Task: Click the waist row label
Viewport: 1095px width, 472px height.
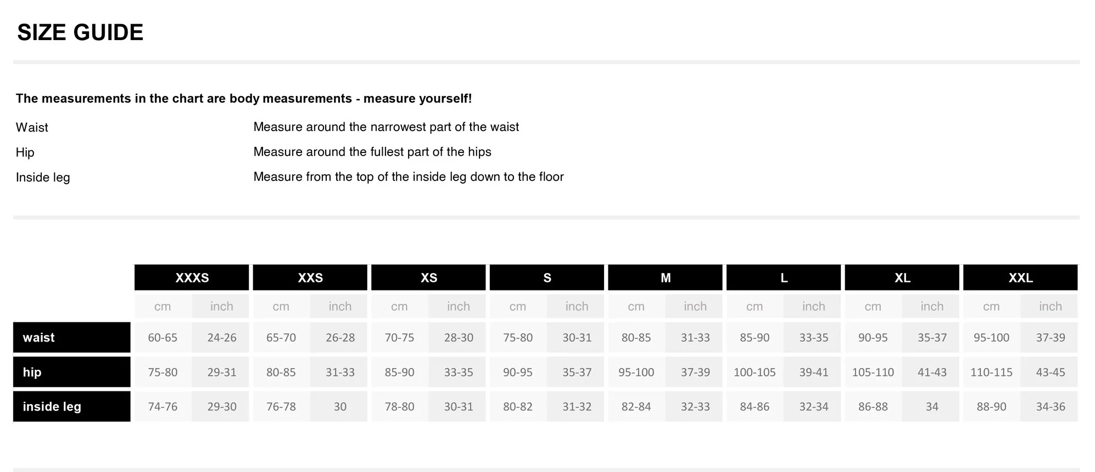Action: point(72,337)
